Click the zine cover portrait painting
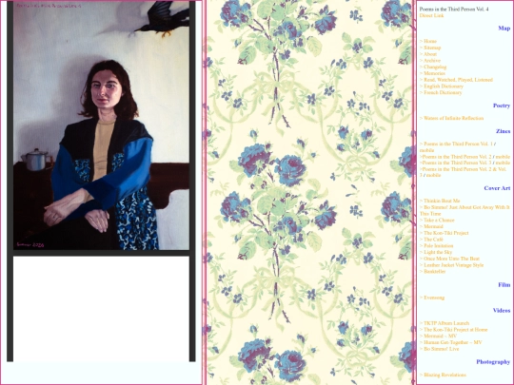The height and width of the screenshot is (385, 514). click(101, 125)
